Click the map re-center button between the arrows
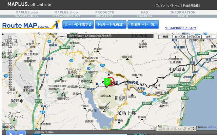Screen dimensions: 217x135 tap(10, 41)
